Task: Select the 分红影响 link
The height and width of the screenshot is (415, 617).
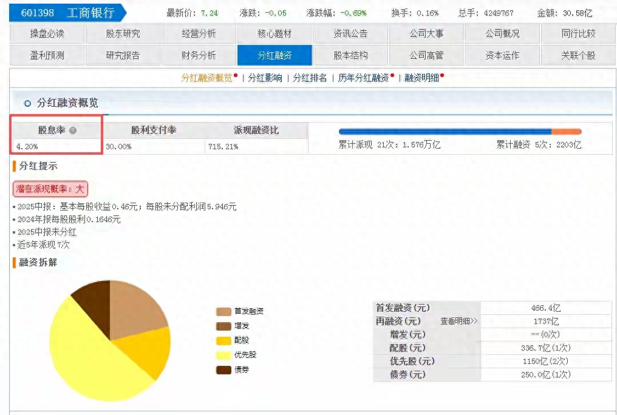Action: (x=266, y=78)
